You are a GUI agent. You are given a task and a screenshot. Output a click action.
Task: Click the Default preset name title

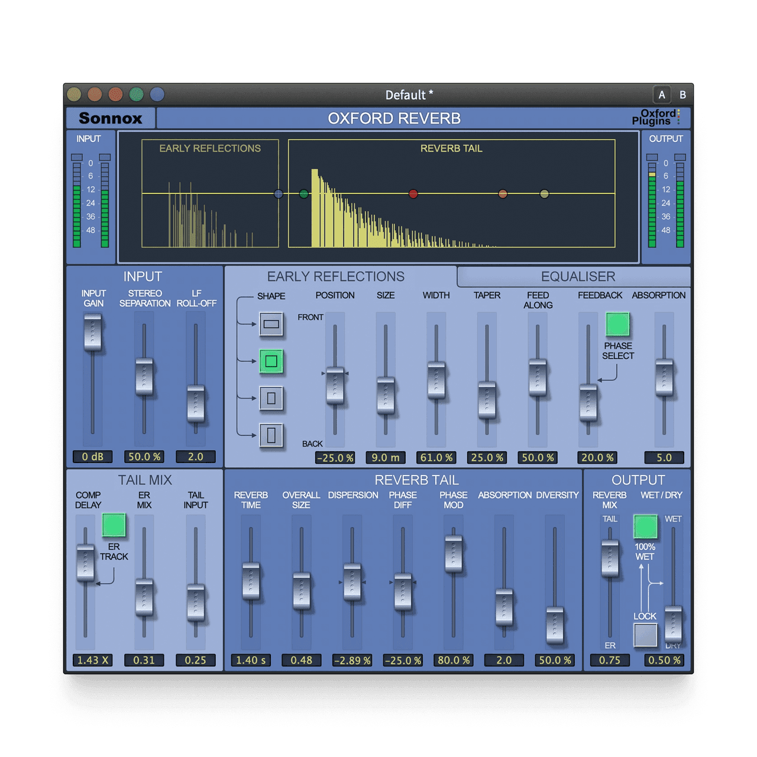(x=409, y=95)
